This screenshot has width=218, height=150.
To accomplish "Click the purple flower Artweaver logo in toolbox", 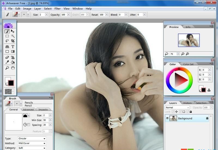I will coord(8,26).
